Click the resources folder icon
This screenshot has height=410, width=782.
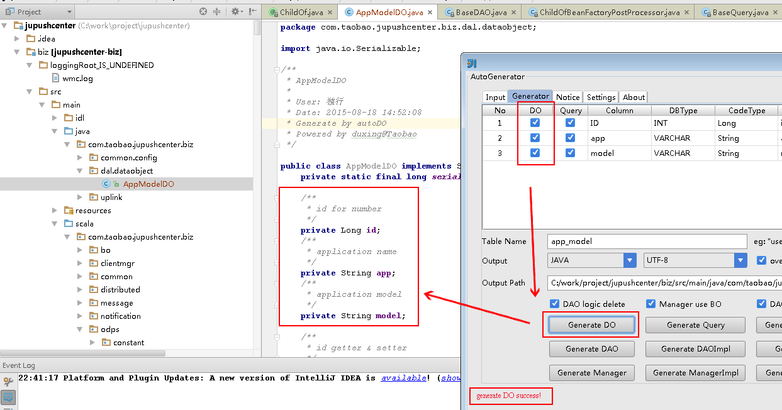[x=69, y=210]
